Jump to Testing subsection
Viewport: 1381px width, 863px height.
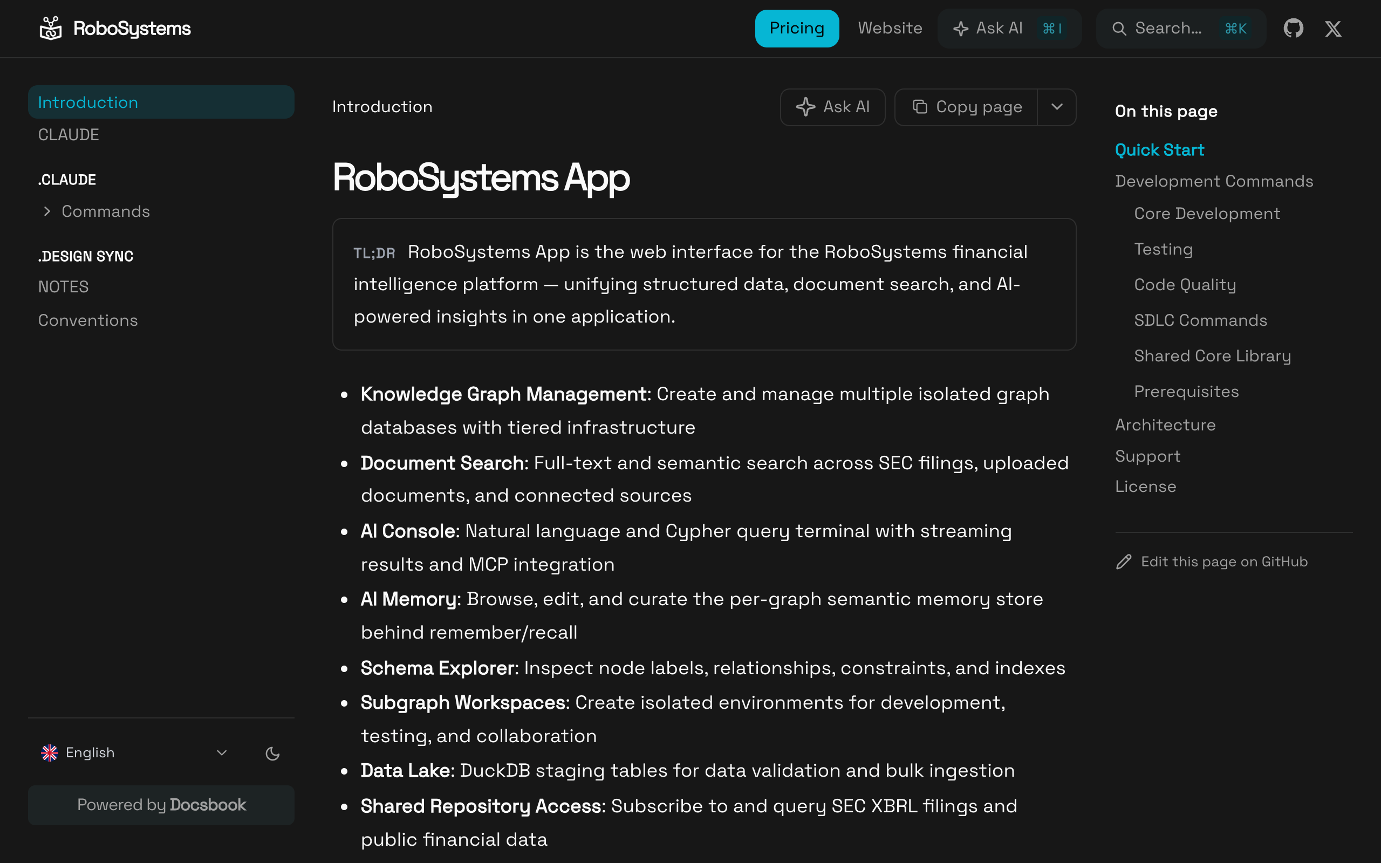(1163, 249)
